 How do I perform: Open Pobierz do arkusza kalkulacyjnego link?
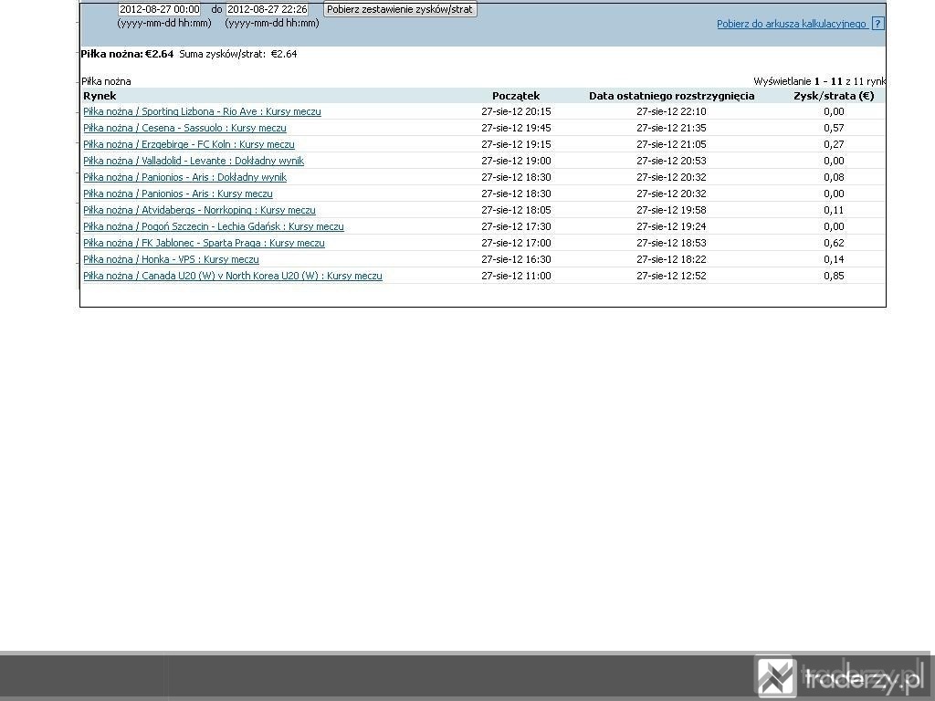[792, 24]
